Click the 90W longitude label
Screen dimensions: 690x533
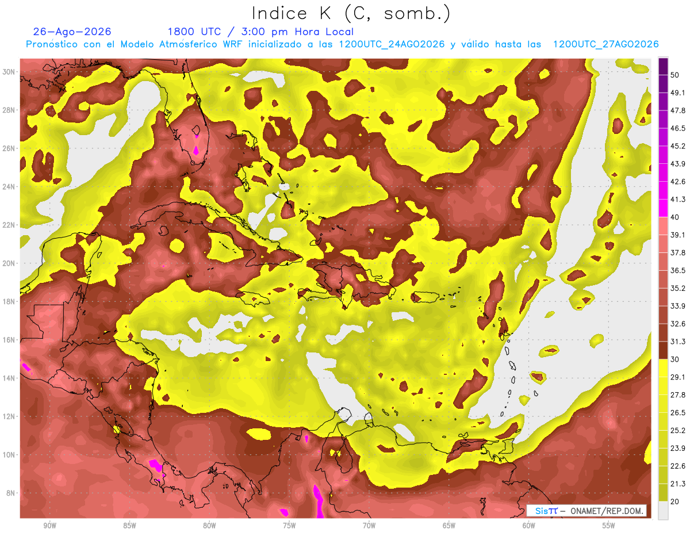49,526
